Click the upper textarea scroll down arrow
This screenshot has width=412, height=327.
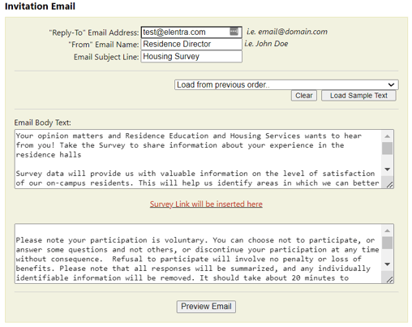point(388,170)
